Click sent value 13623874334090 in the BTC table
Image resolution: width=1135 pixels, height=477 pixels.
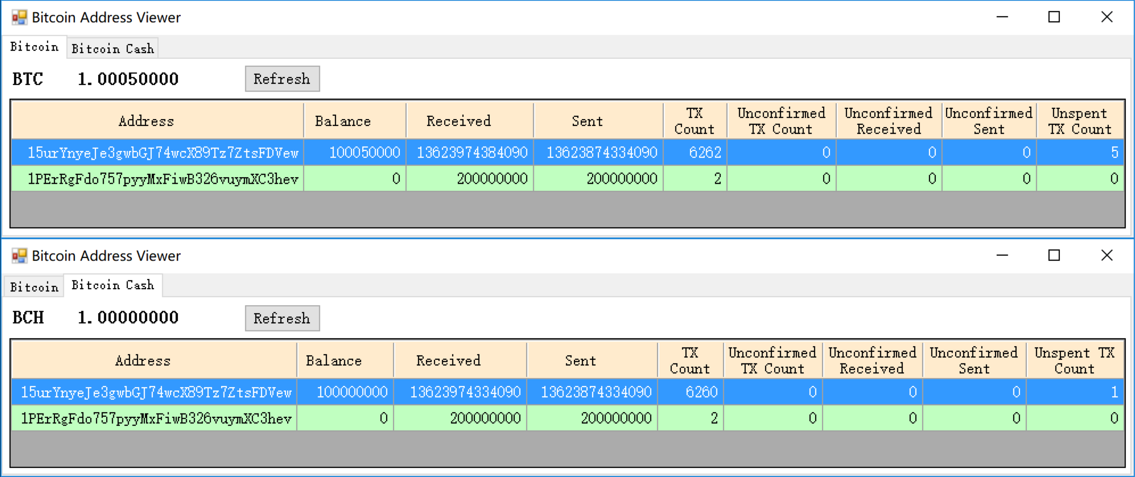coord(598,153)
